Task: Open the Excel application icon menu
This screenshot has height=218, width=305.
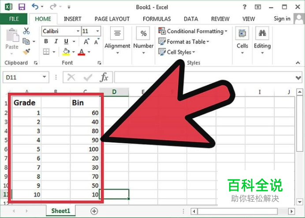Action: click(8, 7)
